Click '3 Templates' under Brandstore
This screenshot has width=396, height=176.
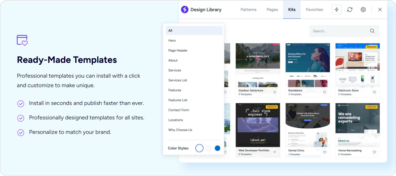click(295, 94)
